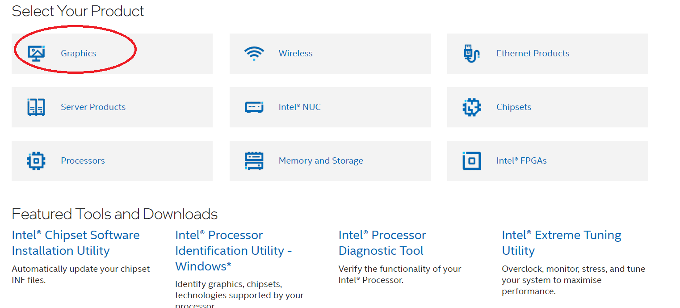Click the Graphics monitor icon
The width and height of the screenshot is (680, 308).
click(36, 53)
